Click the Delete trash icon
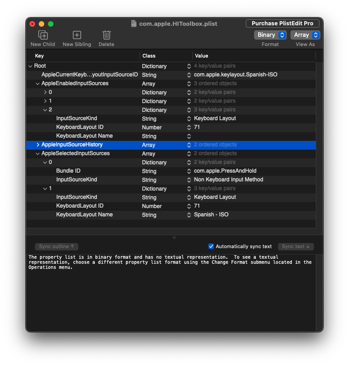This screenshot has height=366, width=349. pyautogui.click(x=106, y=35)
